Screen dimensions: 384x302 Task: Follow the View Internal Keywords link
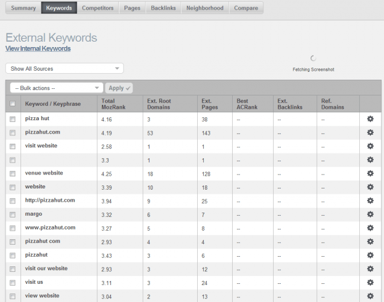pos(38,48)
